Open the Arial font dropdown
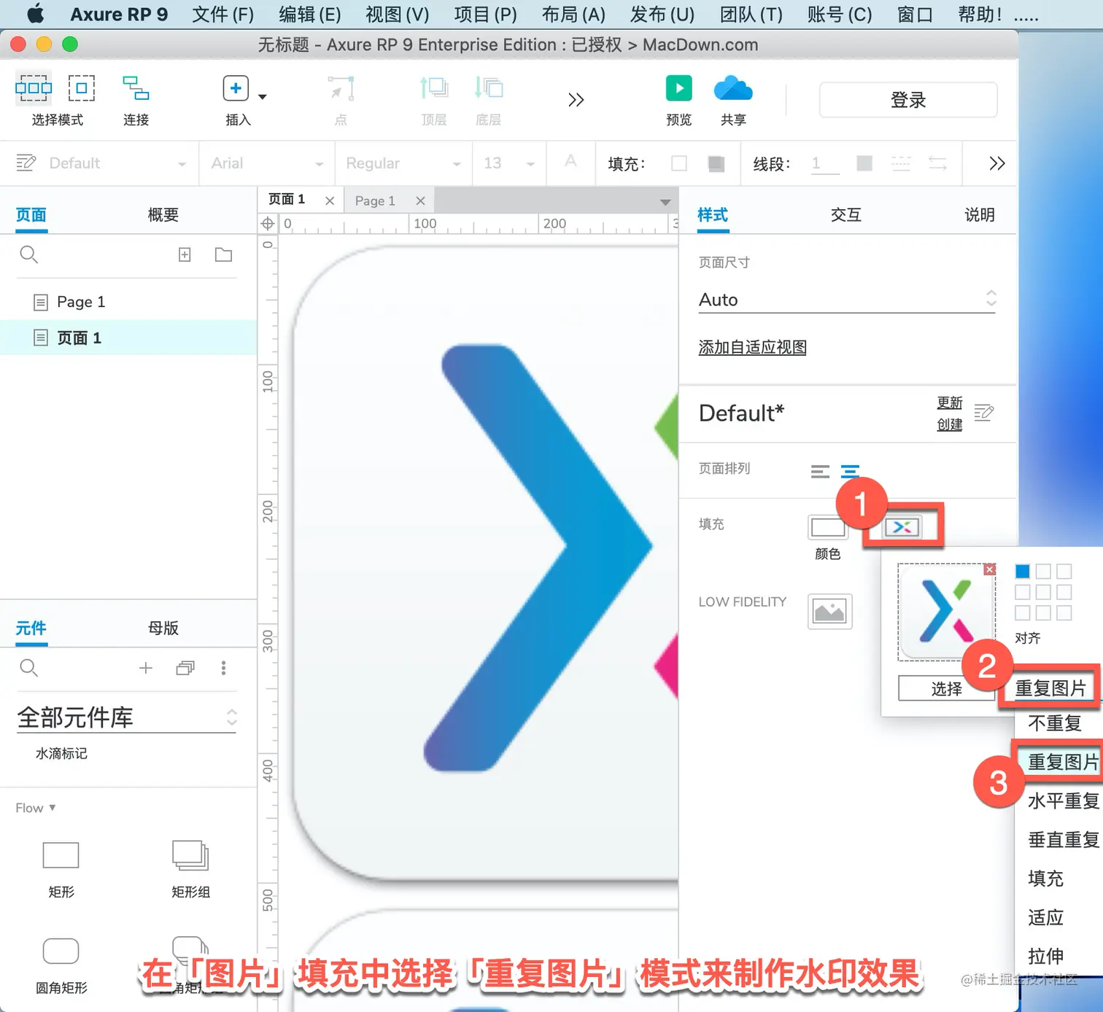The width and height of the screenshot is (1103, 1012). pyautogui.click(x=267, y=163)
